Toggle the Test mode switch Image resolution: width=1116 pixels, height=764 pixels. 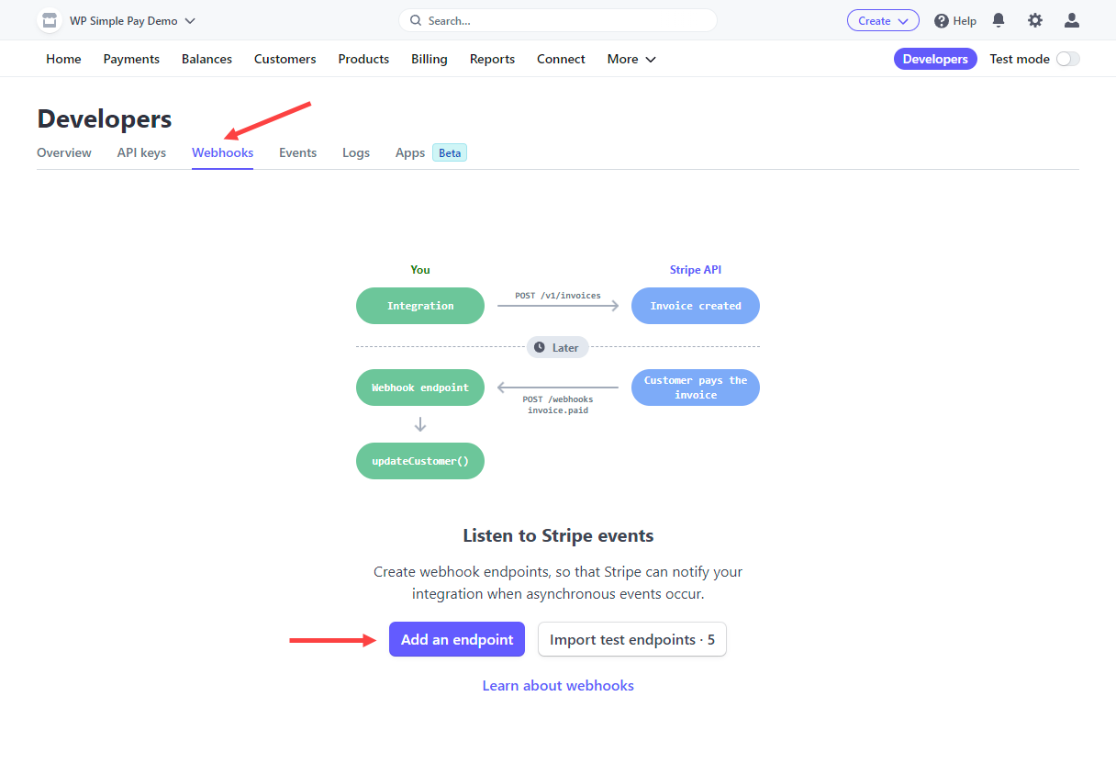coord(1067,59)
